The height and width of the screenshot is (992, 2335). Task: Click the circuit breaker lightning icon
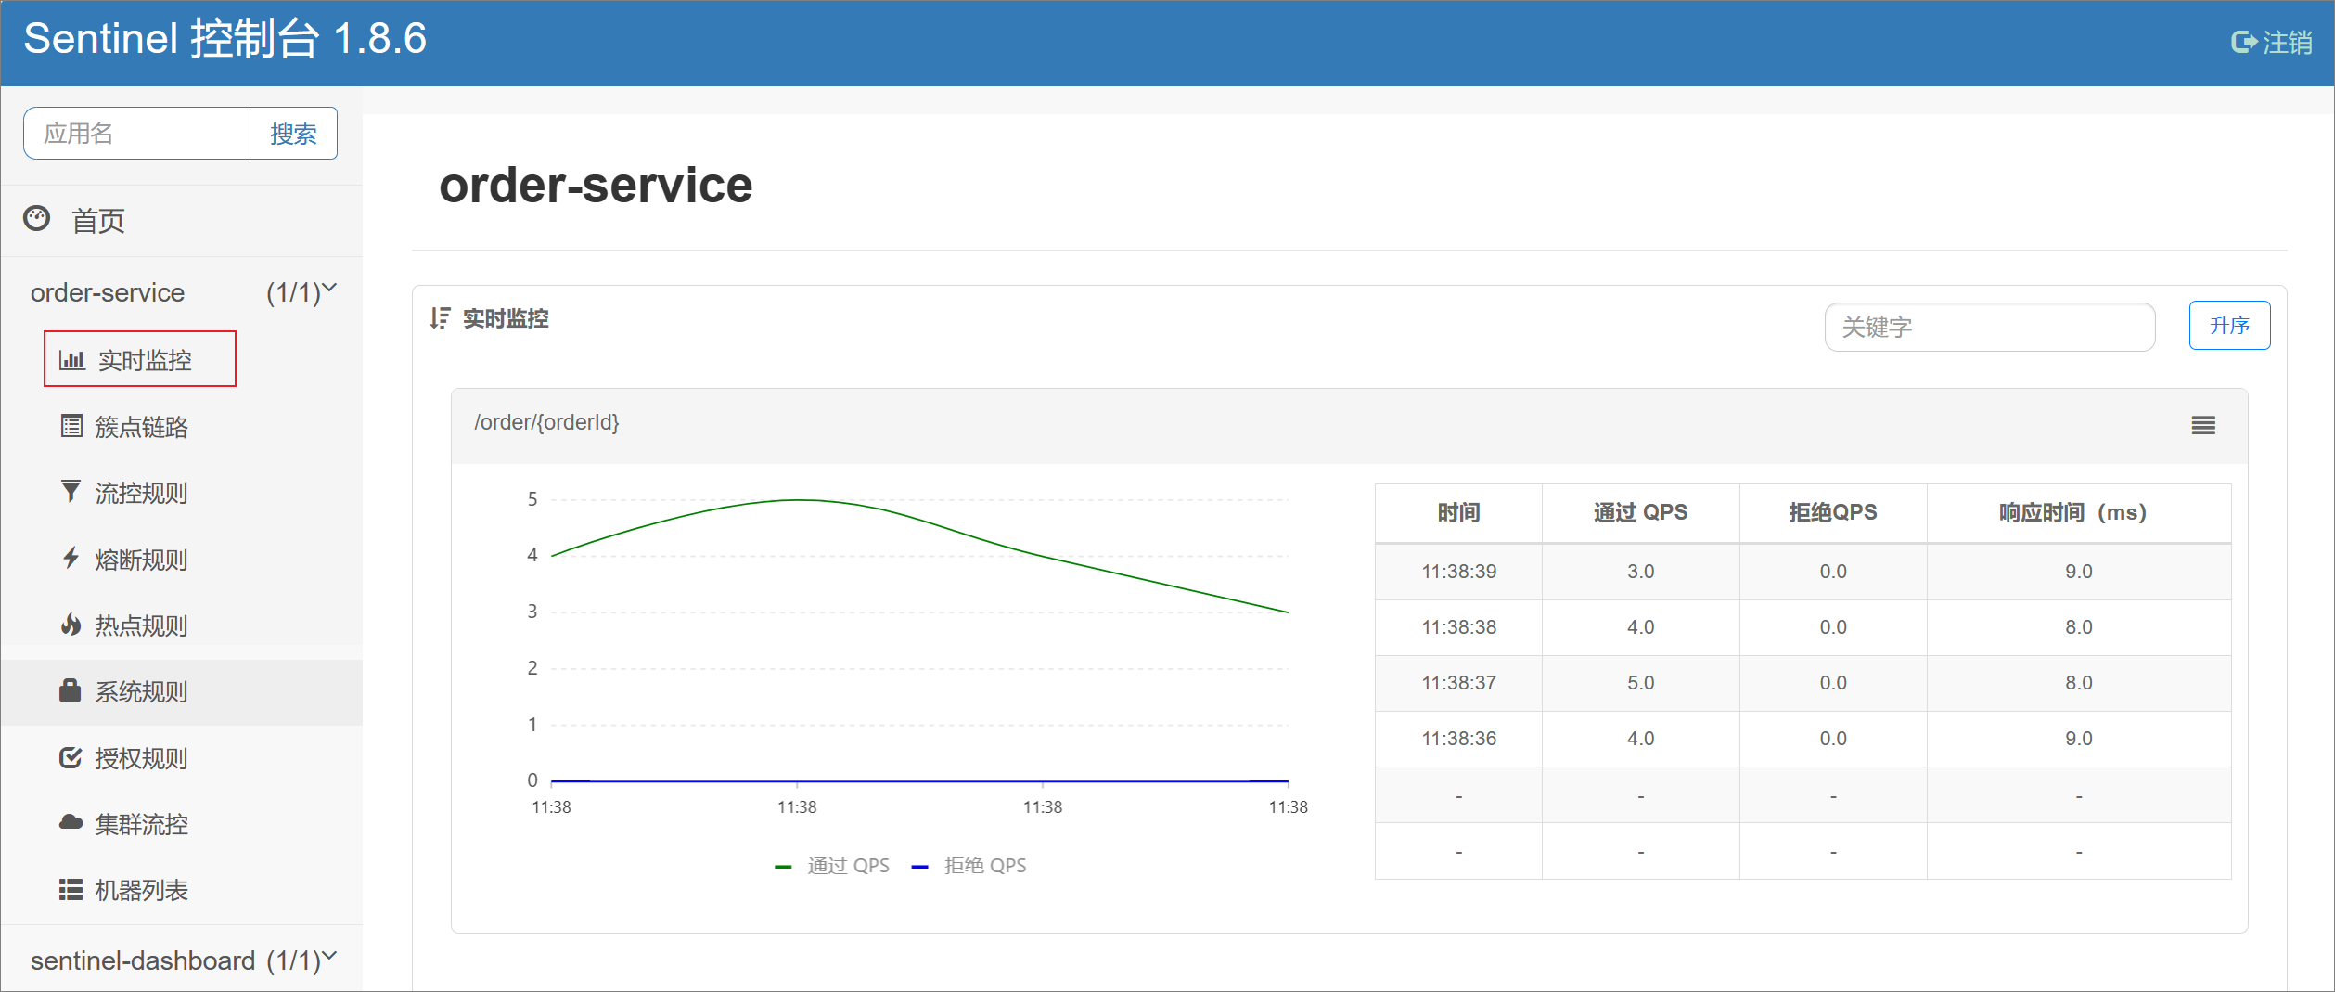pos(71,558)
